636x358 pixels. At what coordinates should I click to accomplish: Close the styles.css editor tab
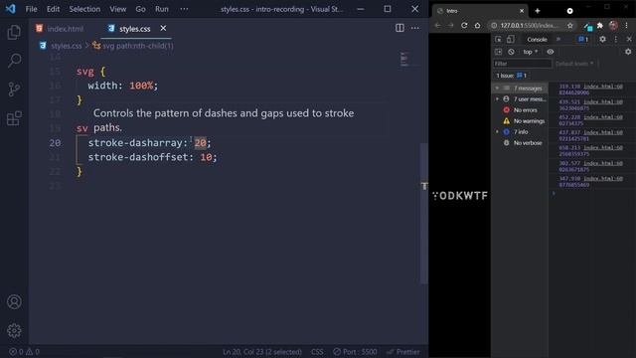point(163,28)
